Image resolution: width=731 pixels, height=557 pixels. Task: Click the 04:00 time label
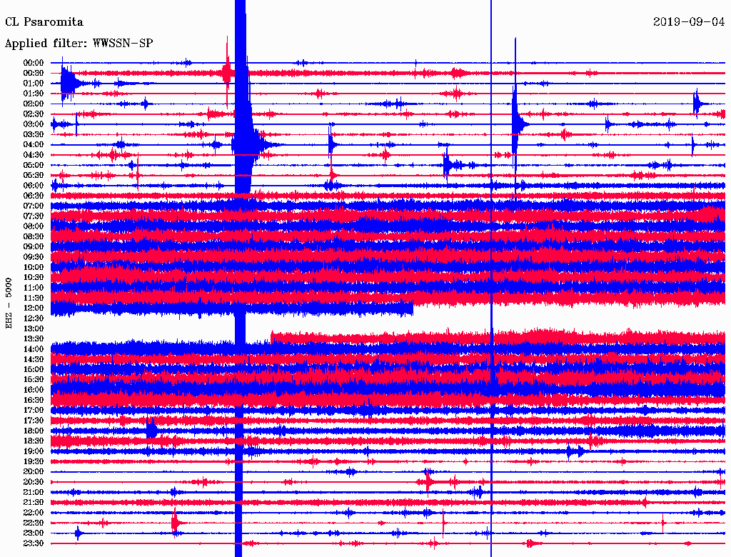[x=34, y=145]
